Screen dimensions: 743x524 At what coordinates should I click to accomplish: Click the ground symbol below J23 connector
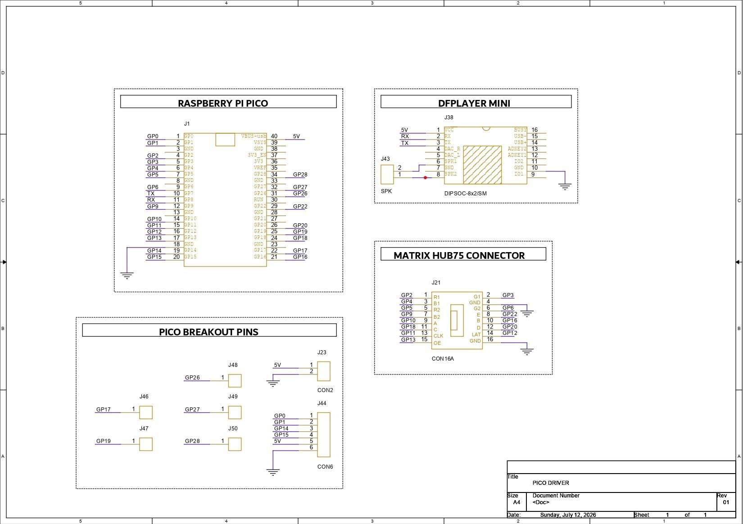click(x=273, y=384)
